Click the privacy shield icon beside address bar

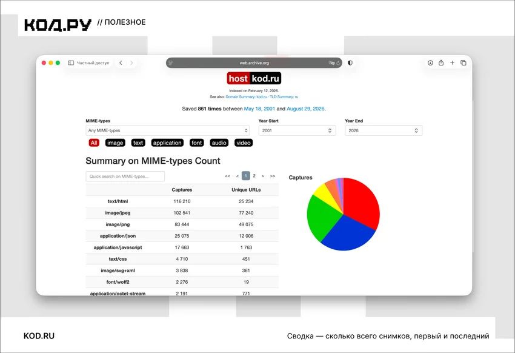pos(350,63)
